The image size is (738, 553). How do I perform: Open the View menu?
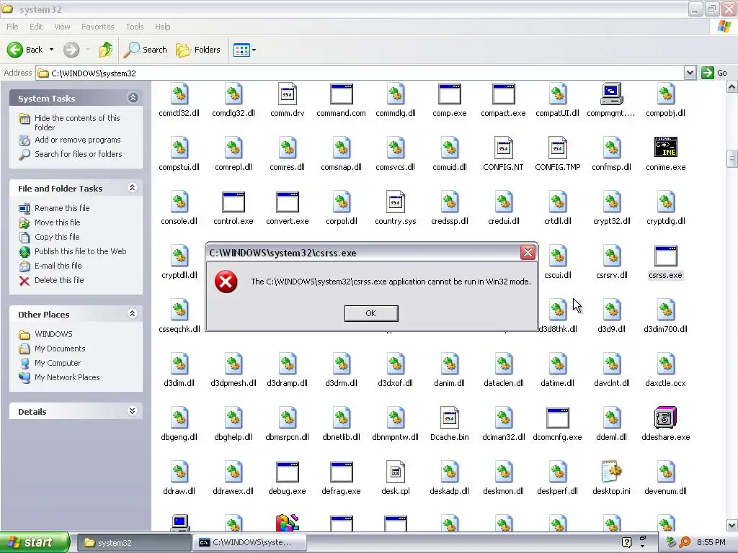62,27
